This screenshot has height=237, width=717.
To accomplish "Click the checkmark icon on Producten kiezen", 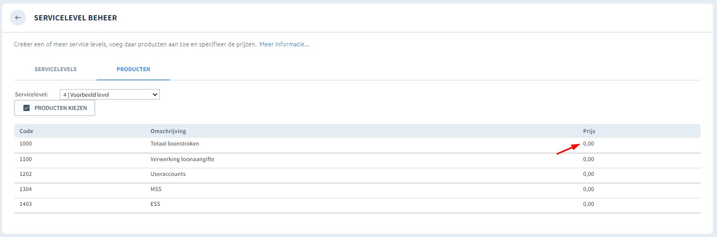I will tap(26, 108).
